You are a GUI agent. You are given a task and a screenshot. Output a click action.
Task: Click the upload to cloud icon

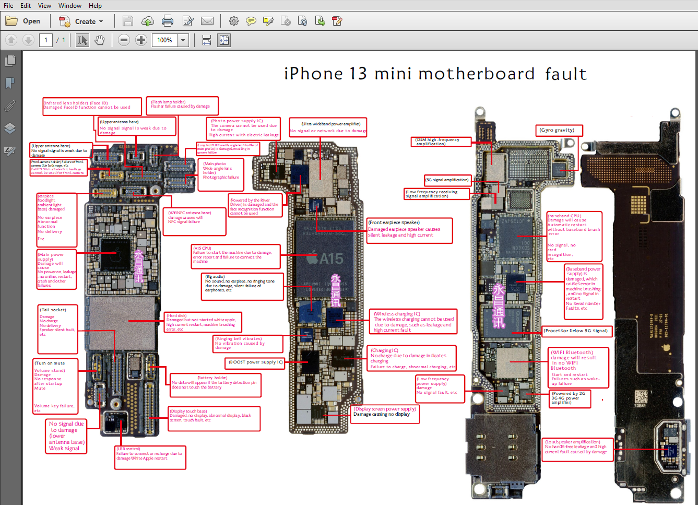pyautogui.click(x=148, y=21)
